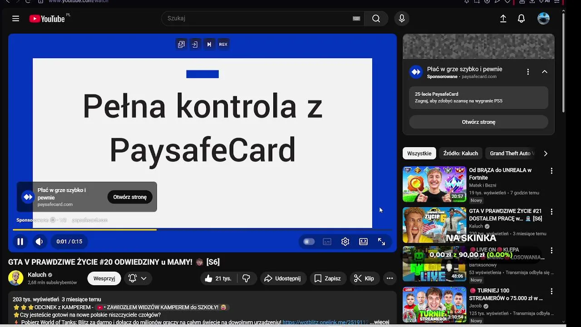Open the upload/create icon in header
This screenshot has height=327, width=581.
coord(503,19)
